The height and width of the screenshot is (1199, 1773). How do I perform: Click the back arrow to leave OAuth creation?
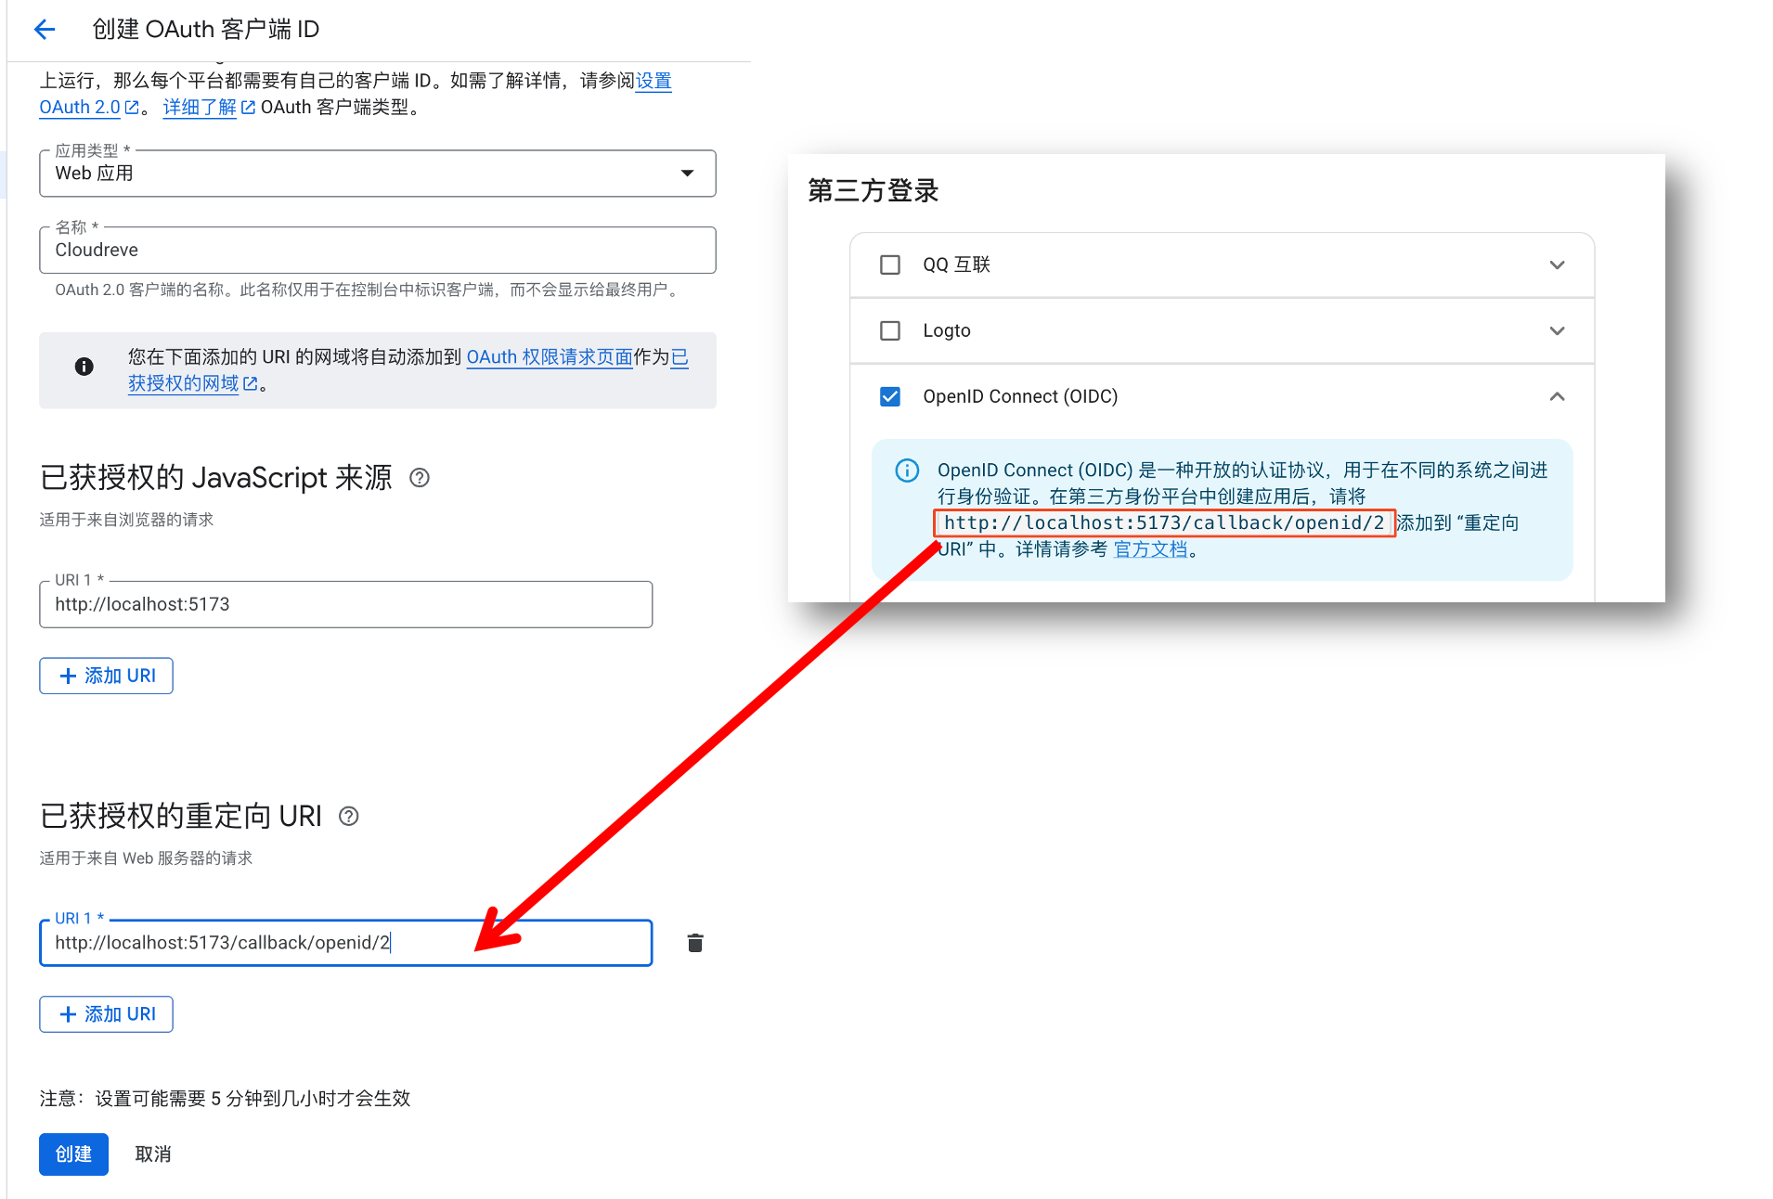pyautogui.click(x=45, y=29)
